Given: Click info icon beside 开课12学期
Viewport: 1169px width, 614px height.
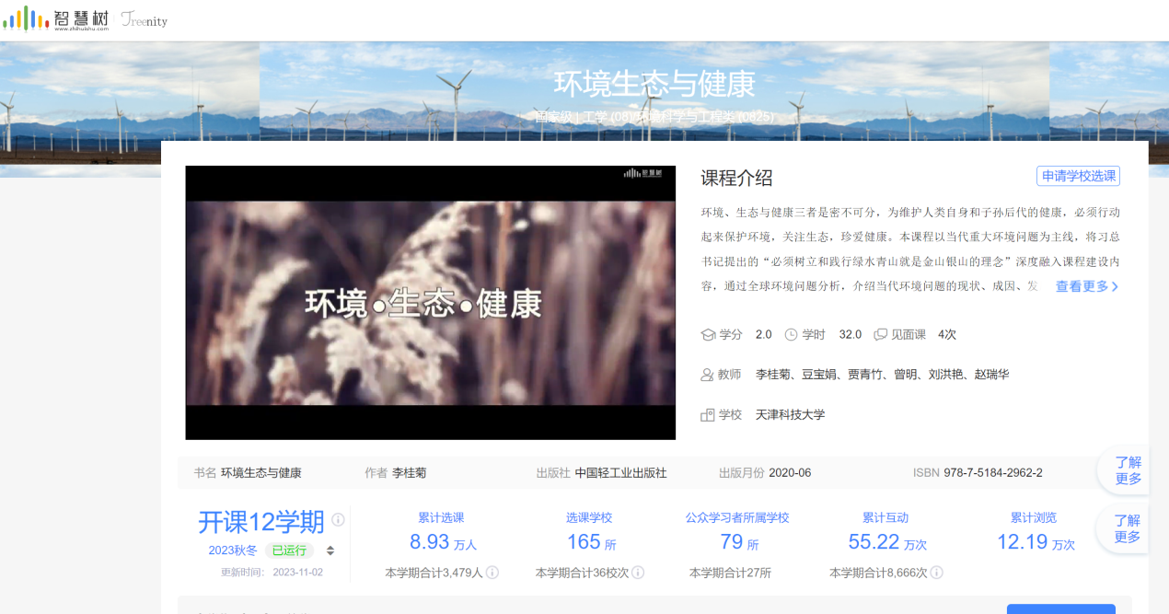Looking at the screenshot, I should pyautogui.click(x=338, y=520).
